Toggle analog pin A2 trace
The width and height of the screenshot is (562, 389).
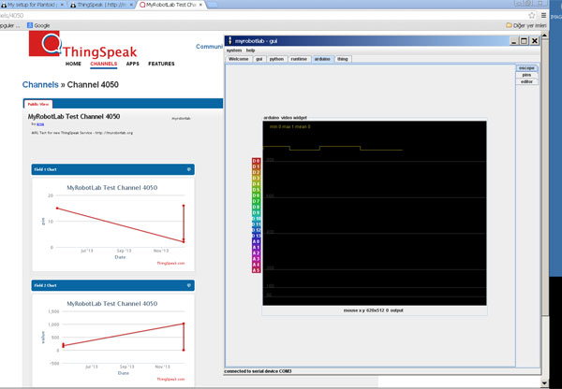(256, 253)
